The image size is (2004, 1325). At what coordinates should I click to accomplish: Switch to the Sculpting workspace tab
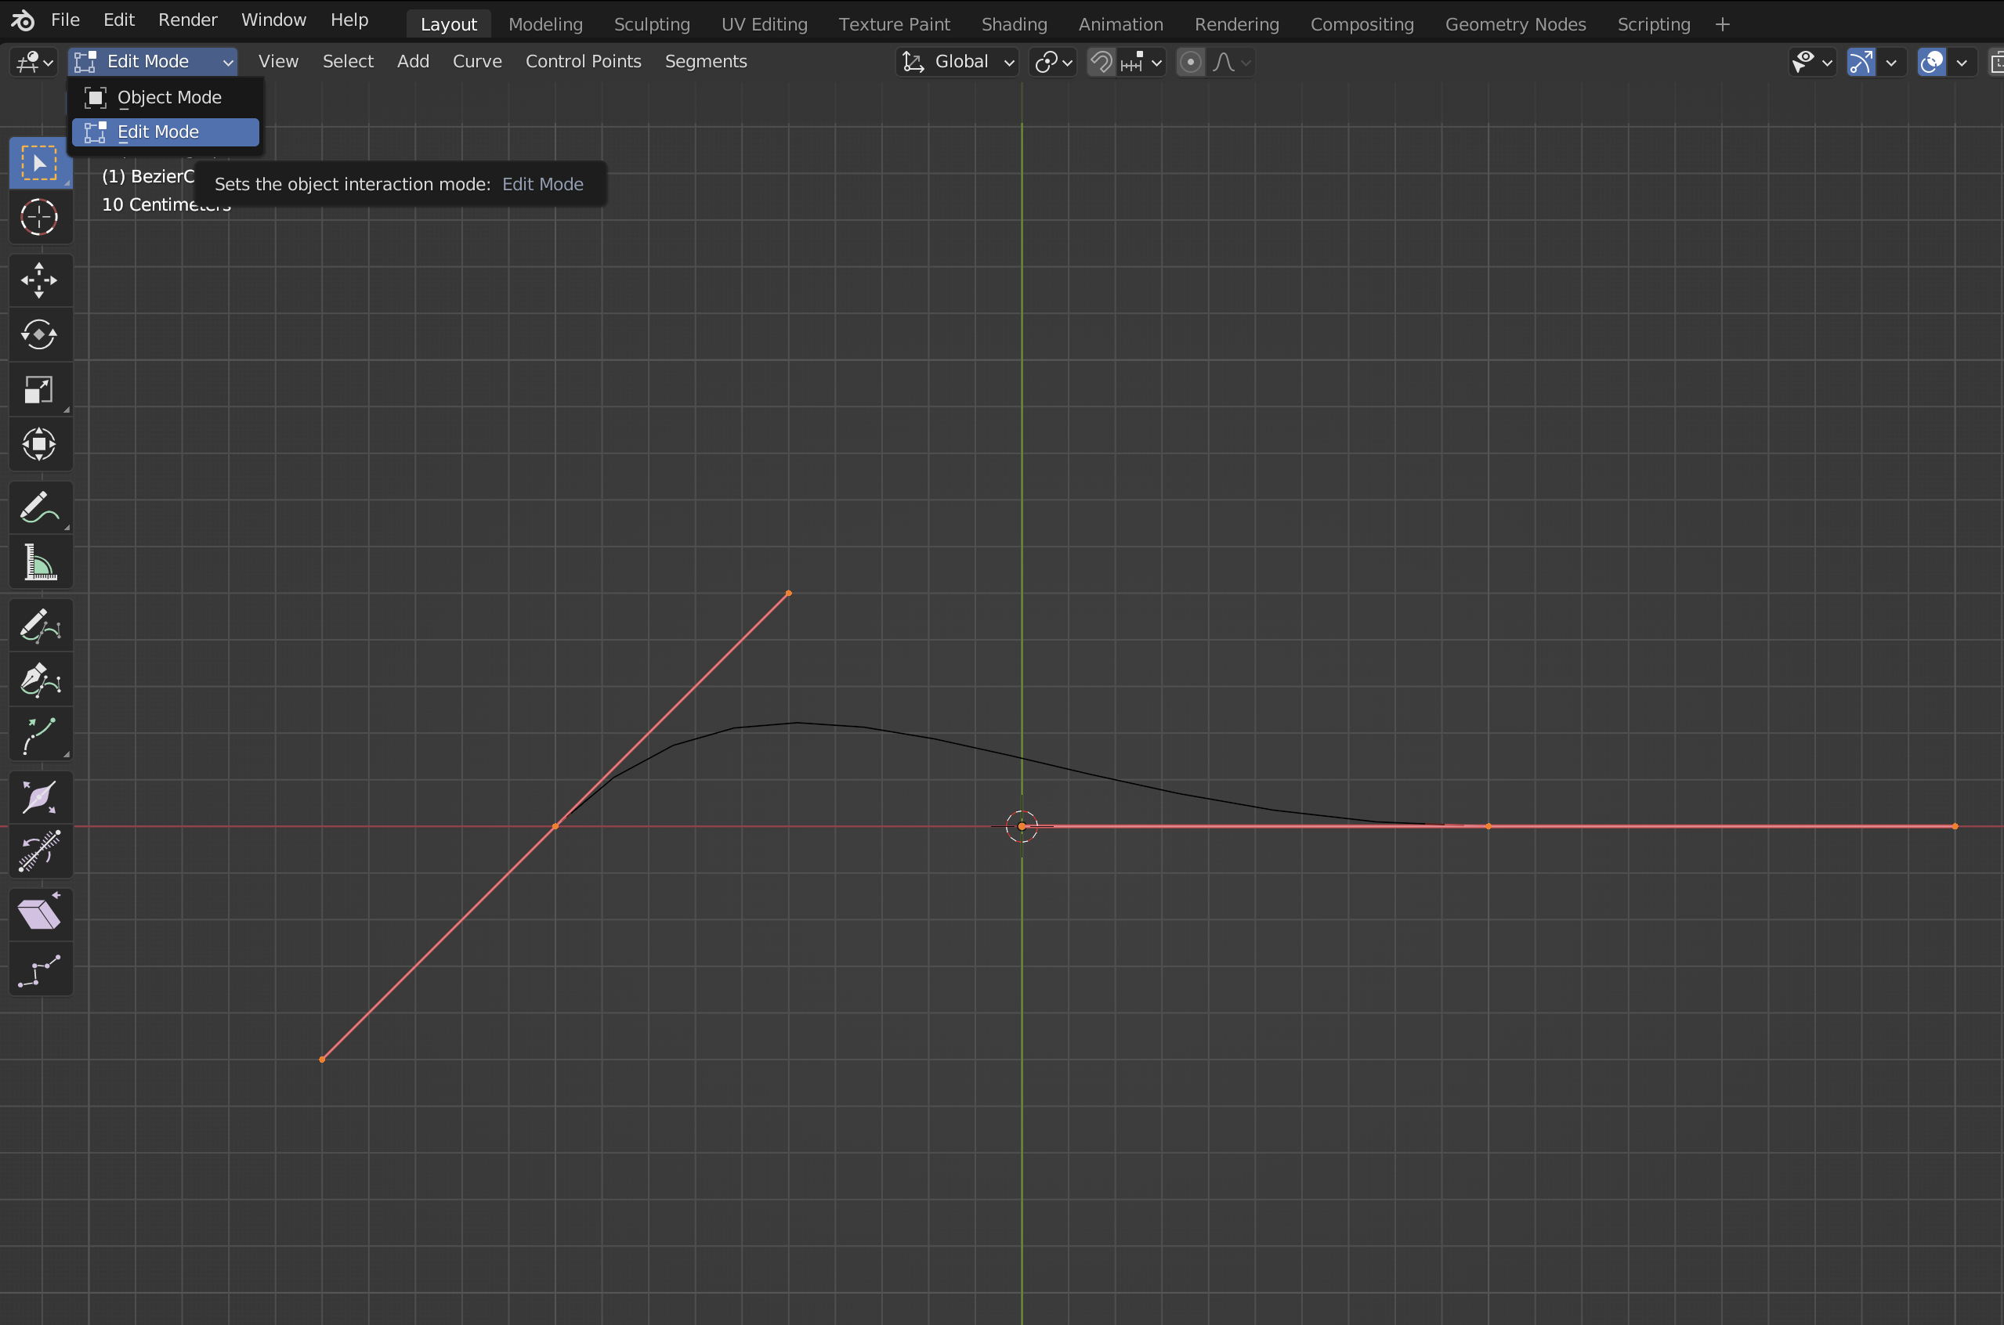coord(652,24)
